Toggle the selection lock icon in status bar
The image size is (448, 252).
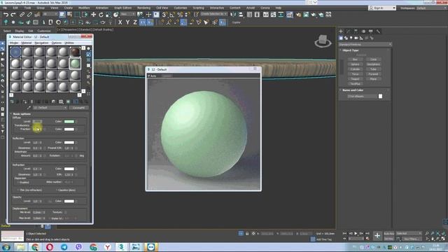tap(247, 233)
